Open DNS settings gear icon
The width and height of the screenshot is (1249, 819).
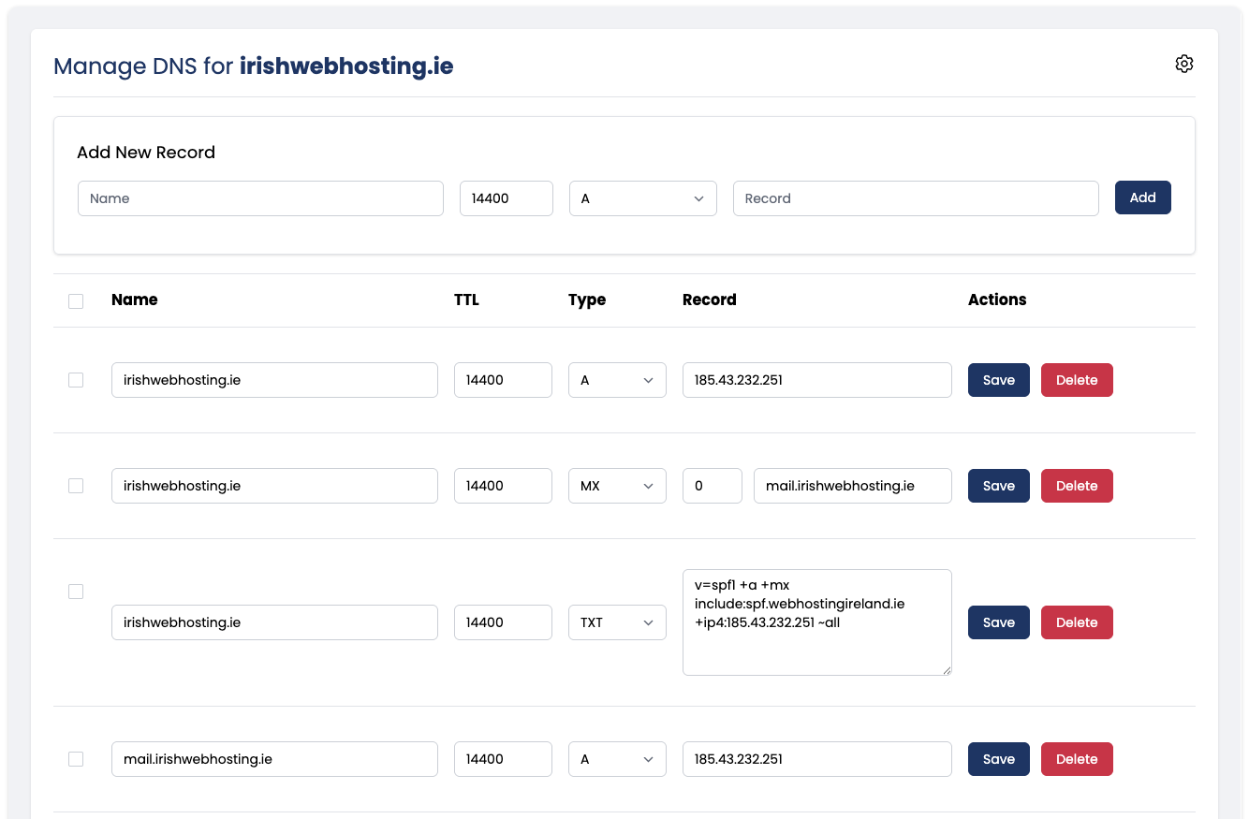point(1183,64)
